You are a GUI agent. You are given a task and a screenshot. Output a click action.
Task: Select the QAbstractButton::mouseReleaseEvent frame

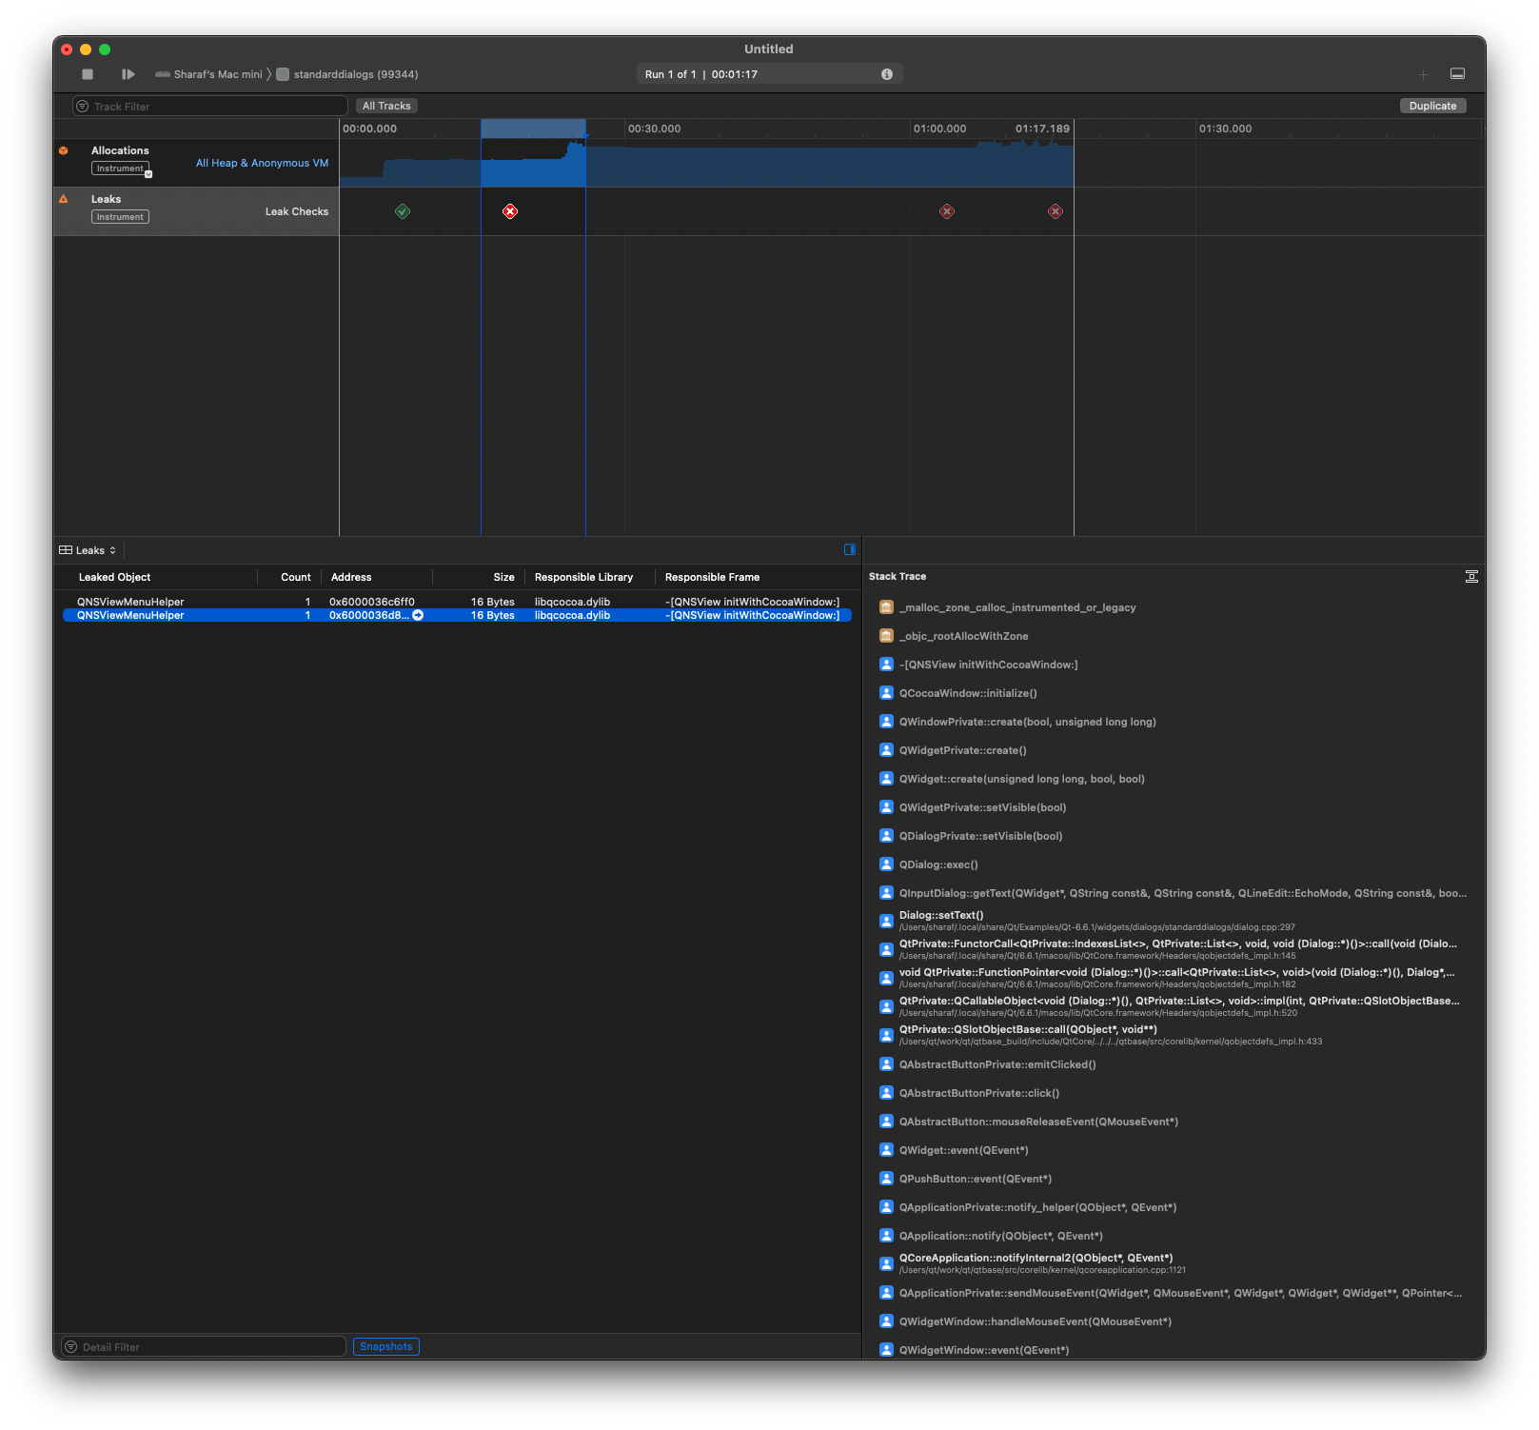coord(1038,1122)
